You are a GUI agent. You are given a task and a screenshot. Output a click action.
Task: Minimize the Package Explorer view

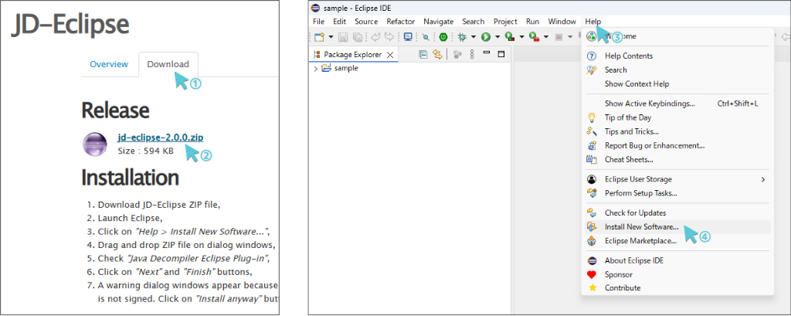click(487, 54)
